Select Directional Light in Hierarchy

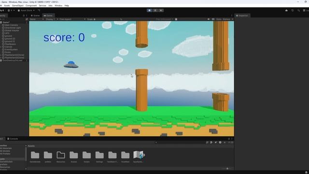[13, 28]
